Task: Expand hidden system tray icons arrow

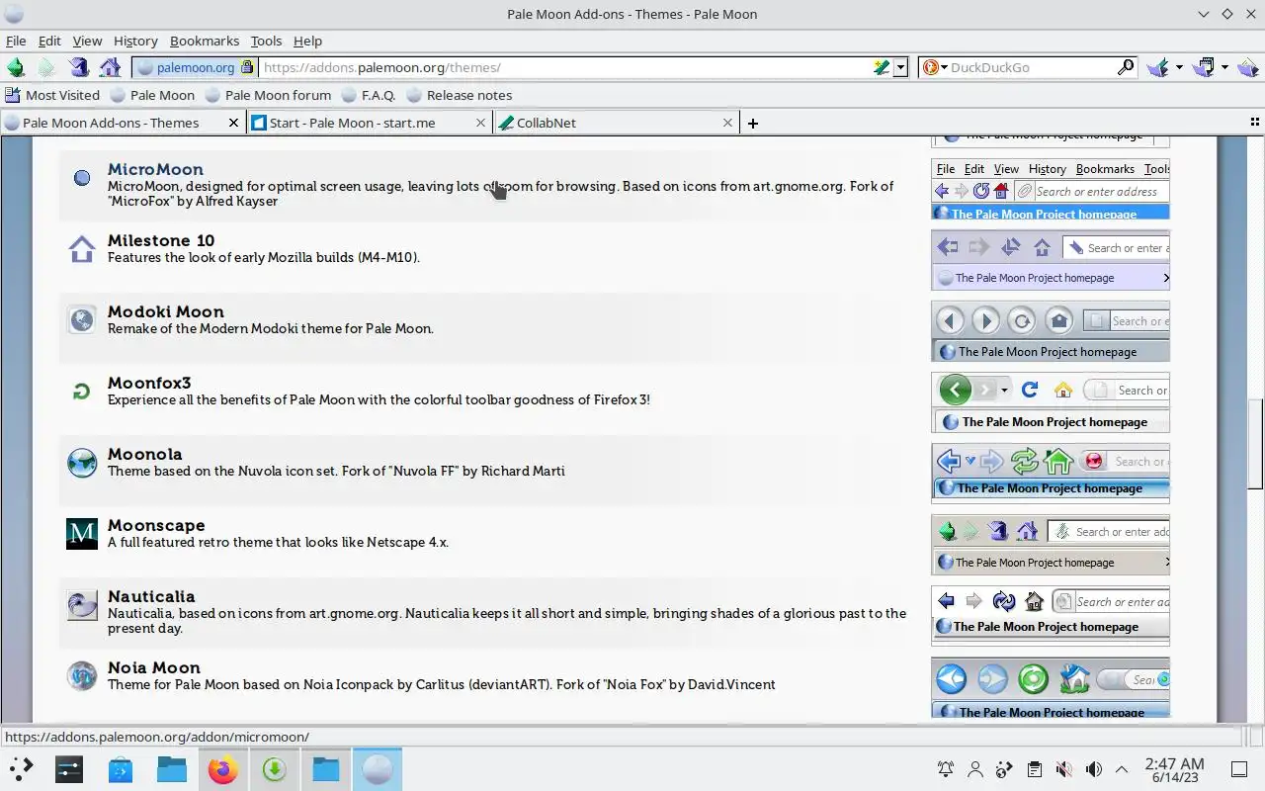Action: tap(1122, 769)
